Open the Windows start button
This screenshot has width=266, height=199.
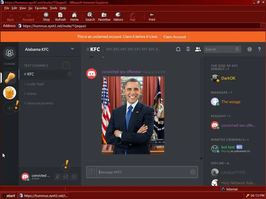(x=9, y=196)
